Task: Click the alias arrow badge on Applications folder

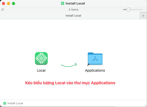Action: click(x=88, y=65)
